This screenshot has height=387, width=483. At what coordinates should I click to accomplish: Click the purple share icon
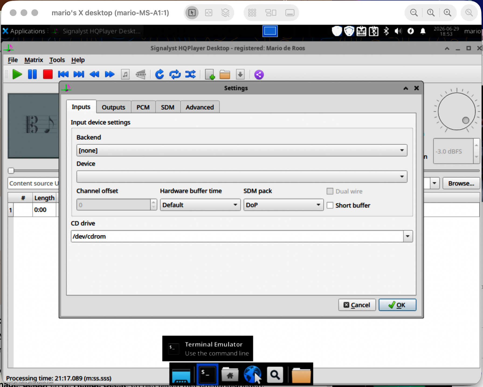click(x=259, y=75)
